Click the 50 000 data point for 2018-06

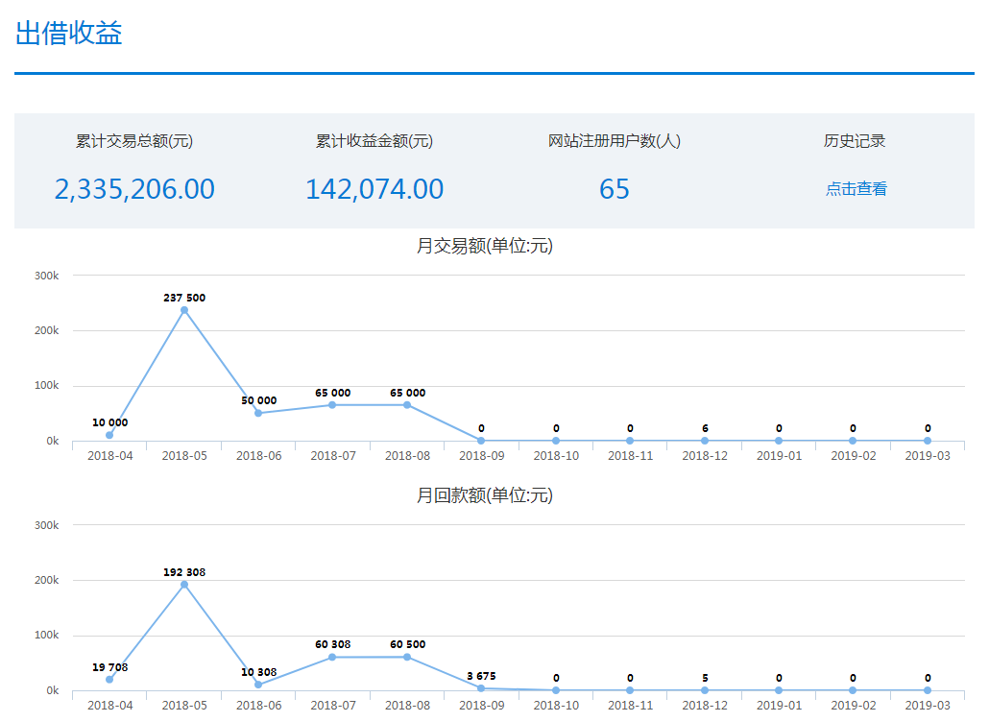coord(258,413)
